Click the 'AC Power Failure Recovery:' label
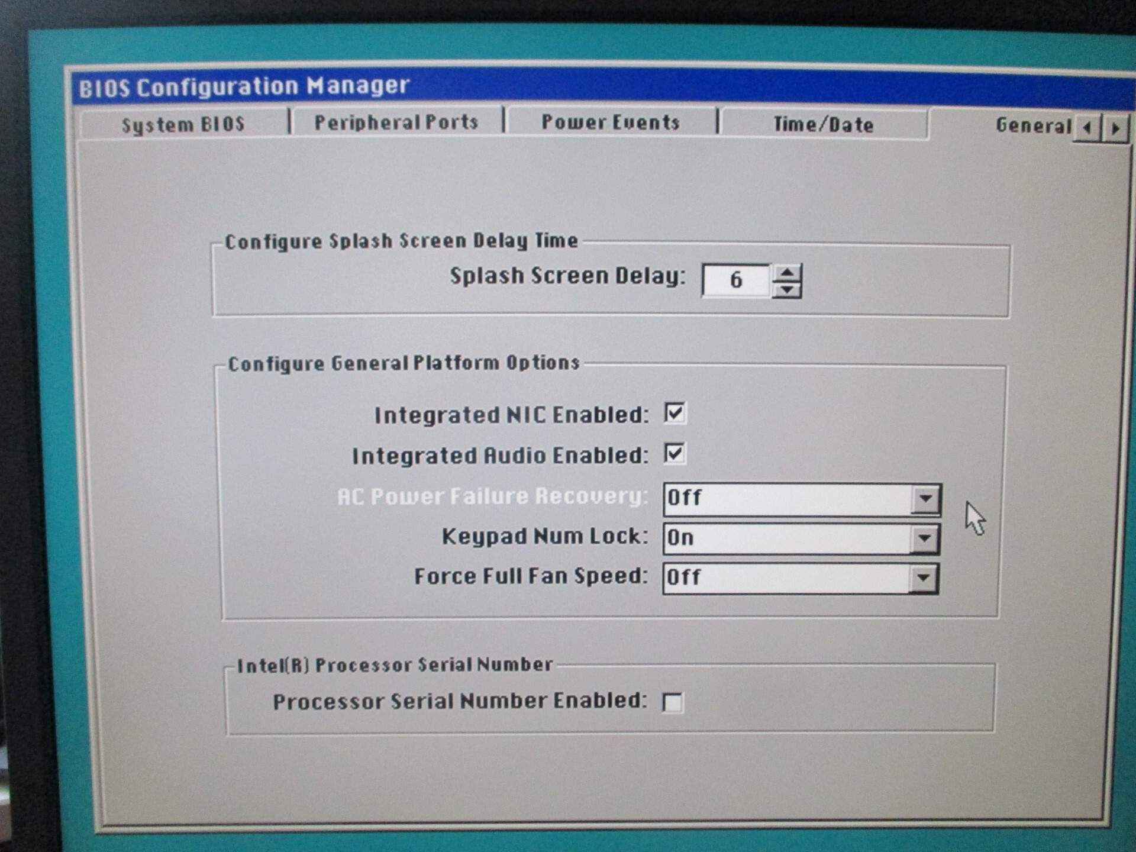The height and width of the screenshot is (852, 1136). tap(492, 496)
